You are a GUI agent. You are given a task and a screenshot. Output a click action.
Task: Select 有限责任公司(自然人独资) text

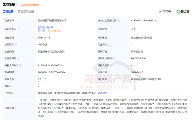tap(52, 51)
